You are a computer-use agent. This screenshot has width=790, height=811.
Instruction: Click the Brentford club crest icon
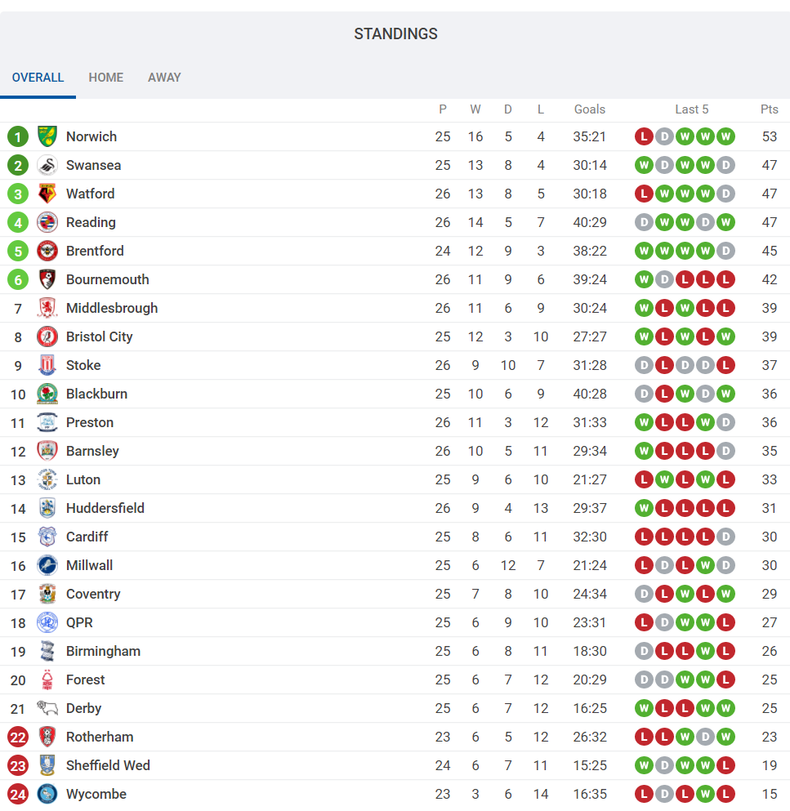tap(47, 251)
